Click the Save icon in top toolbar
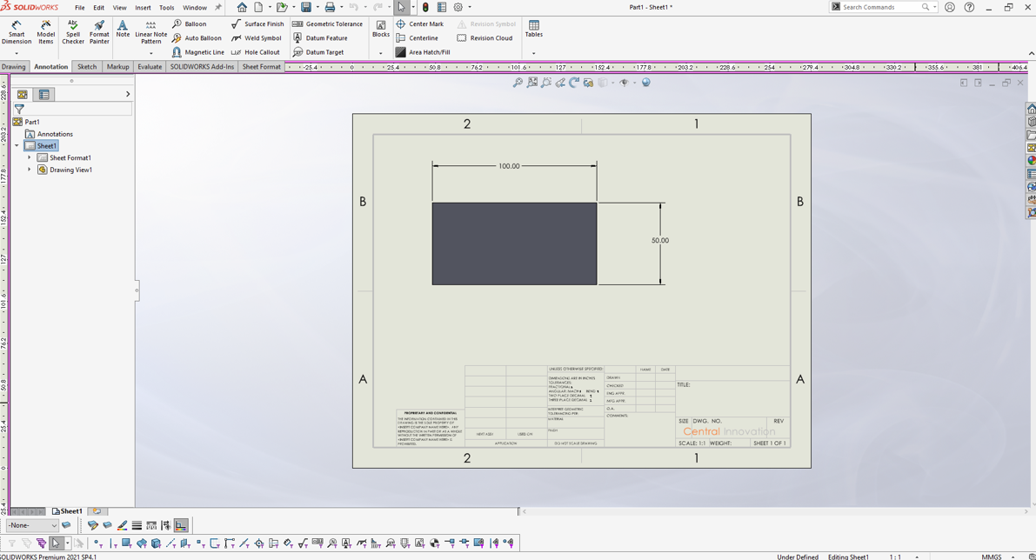The width and height of the screenshot is (1036, 560). [306, 8]
